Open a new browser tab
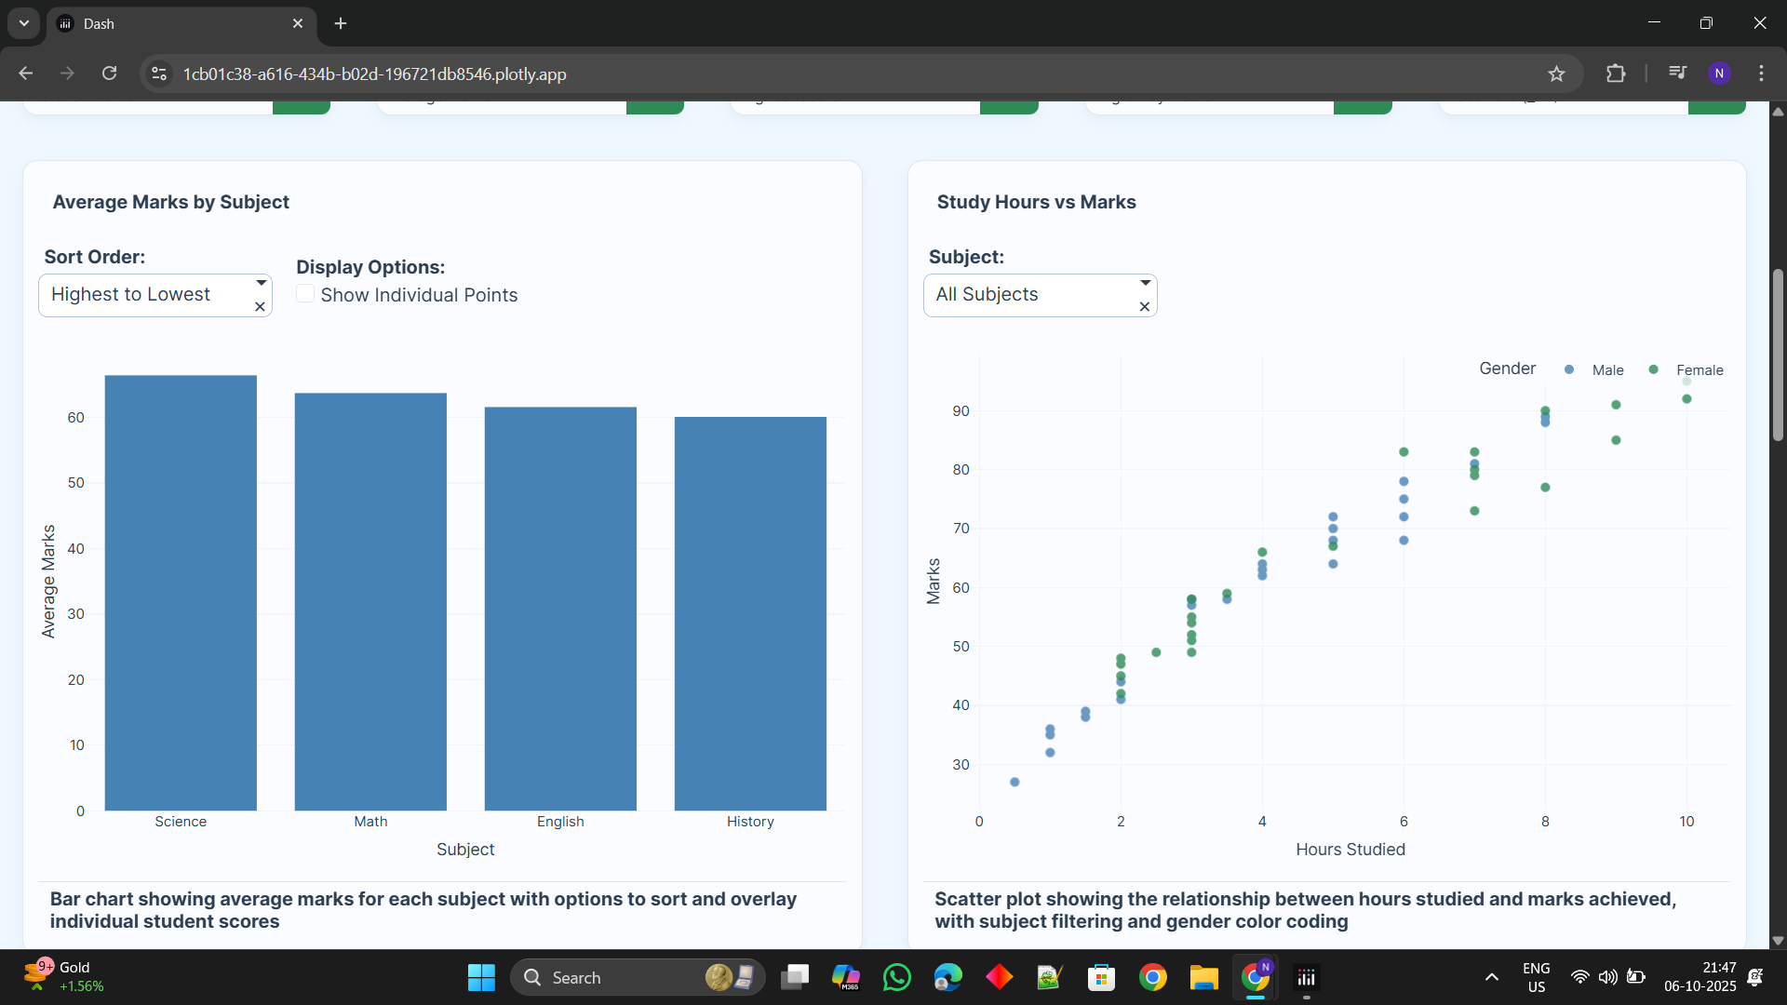The image size is (1787, 1005). 341,23
